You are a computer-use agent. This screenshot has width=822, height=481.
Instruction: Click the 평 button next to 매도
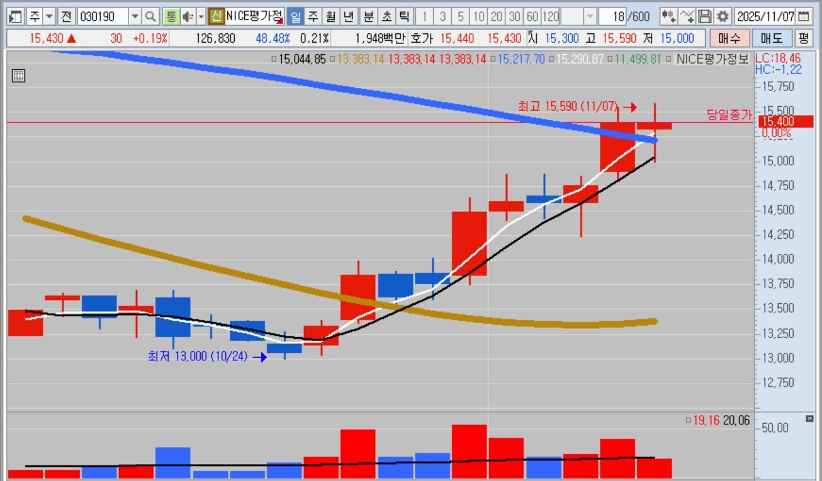[803, 38]
